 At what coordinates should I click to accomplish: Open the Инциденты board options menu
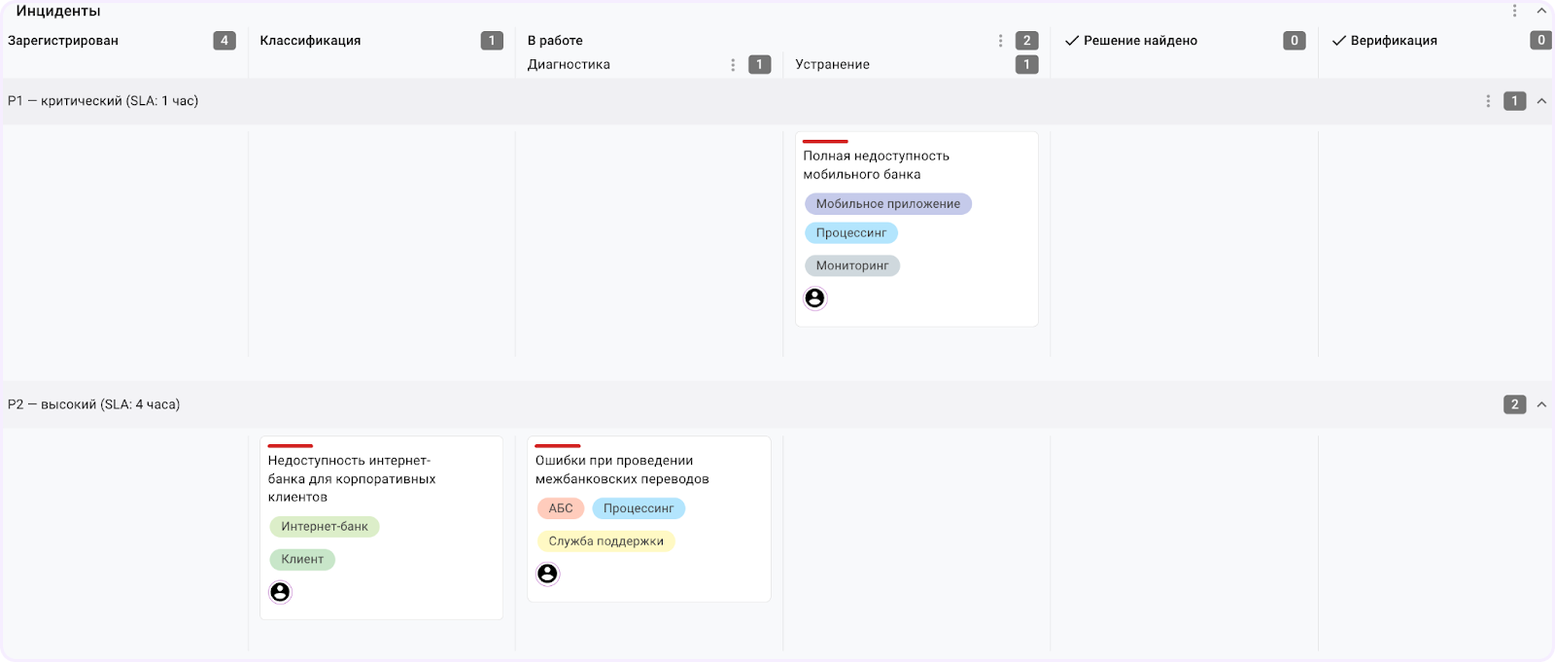click(x=1514, y=11)
